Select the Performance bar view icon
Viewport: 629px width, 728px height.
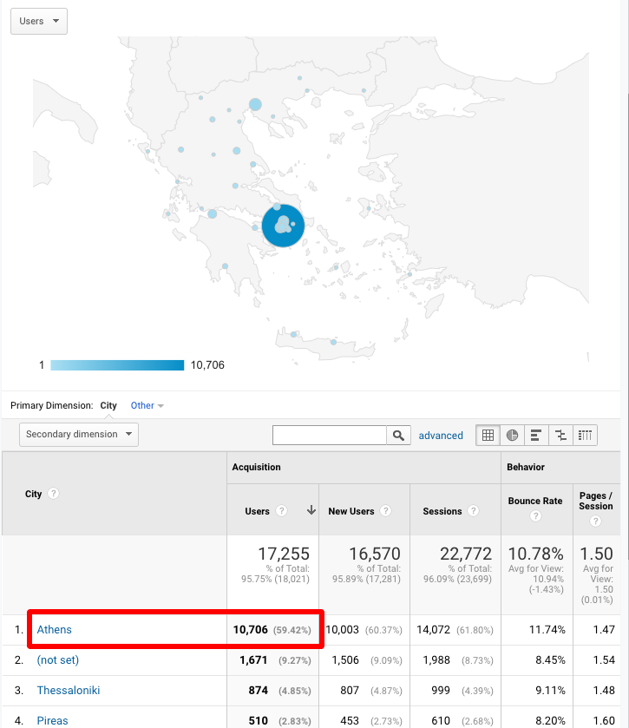(x=536, y=436)
